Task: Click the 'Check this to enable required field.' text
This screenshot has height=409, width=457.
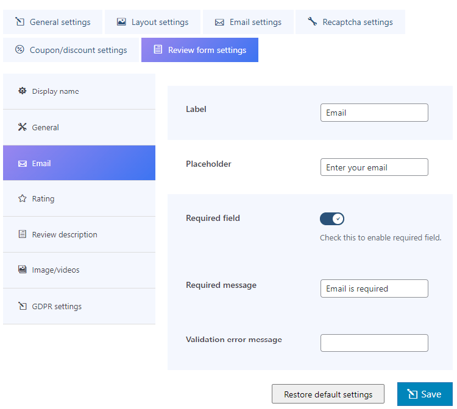Action: (381, 237)
